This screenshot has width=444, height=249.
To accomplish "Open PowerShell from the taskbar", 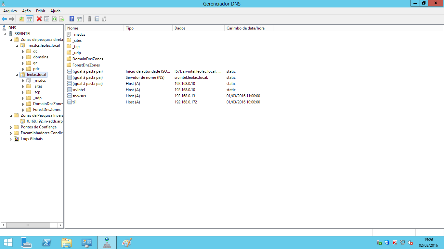I will pos(46,243).
